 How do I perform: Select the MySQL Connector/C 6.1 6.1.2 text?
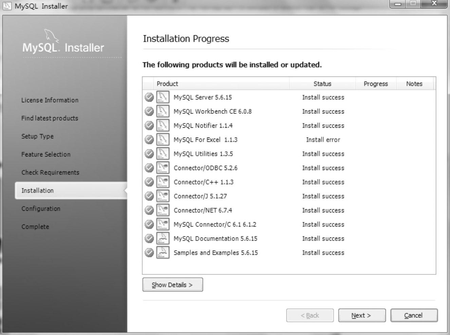[215, 225]
